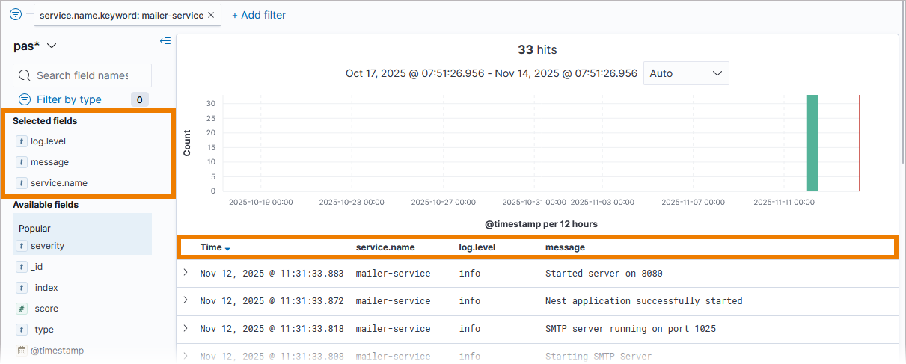Open the Auto interval dropdown
Viewport: 906px width, 364px height.
686,73
